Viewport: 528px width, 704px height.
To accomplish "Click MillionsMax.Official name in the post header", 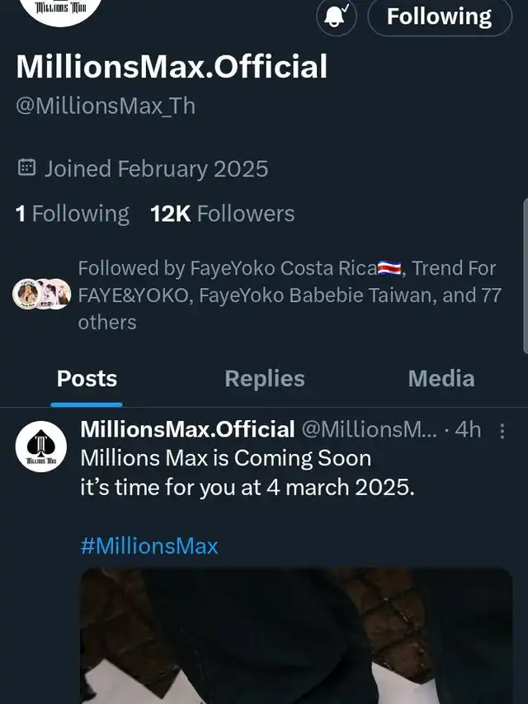I will (187, 429).
